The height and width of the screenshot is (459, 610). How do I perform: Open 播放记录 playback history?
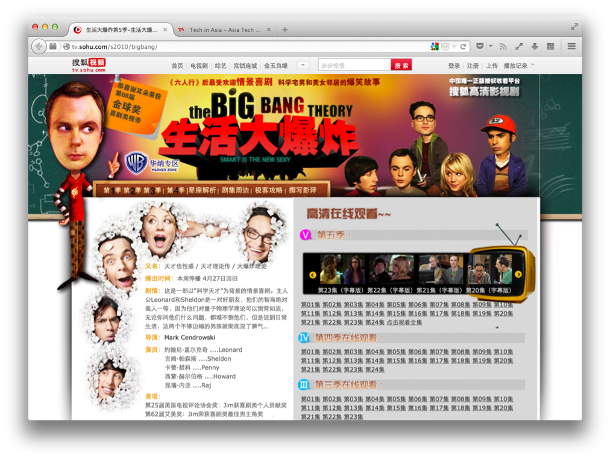(x=515, y=66)
